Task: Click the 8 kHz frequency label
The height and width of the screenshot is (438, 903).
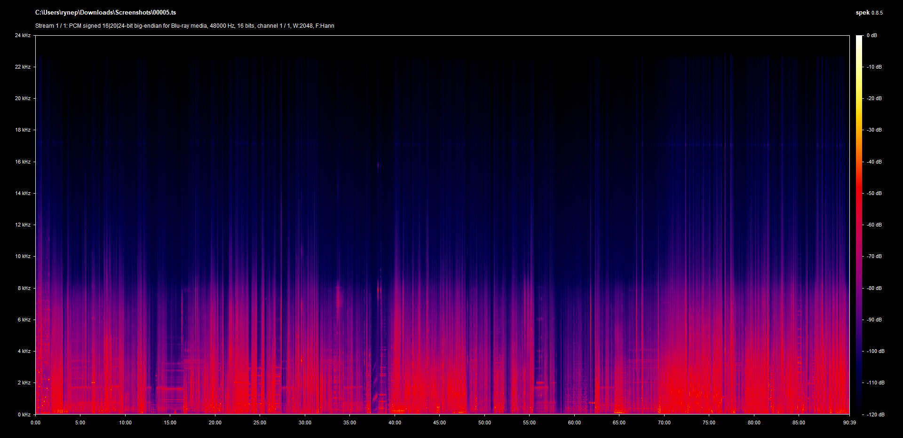Action: [x=24, y=288]
